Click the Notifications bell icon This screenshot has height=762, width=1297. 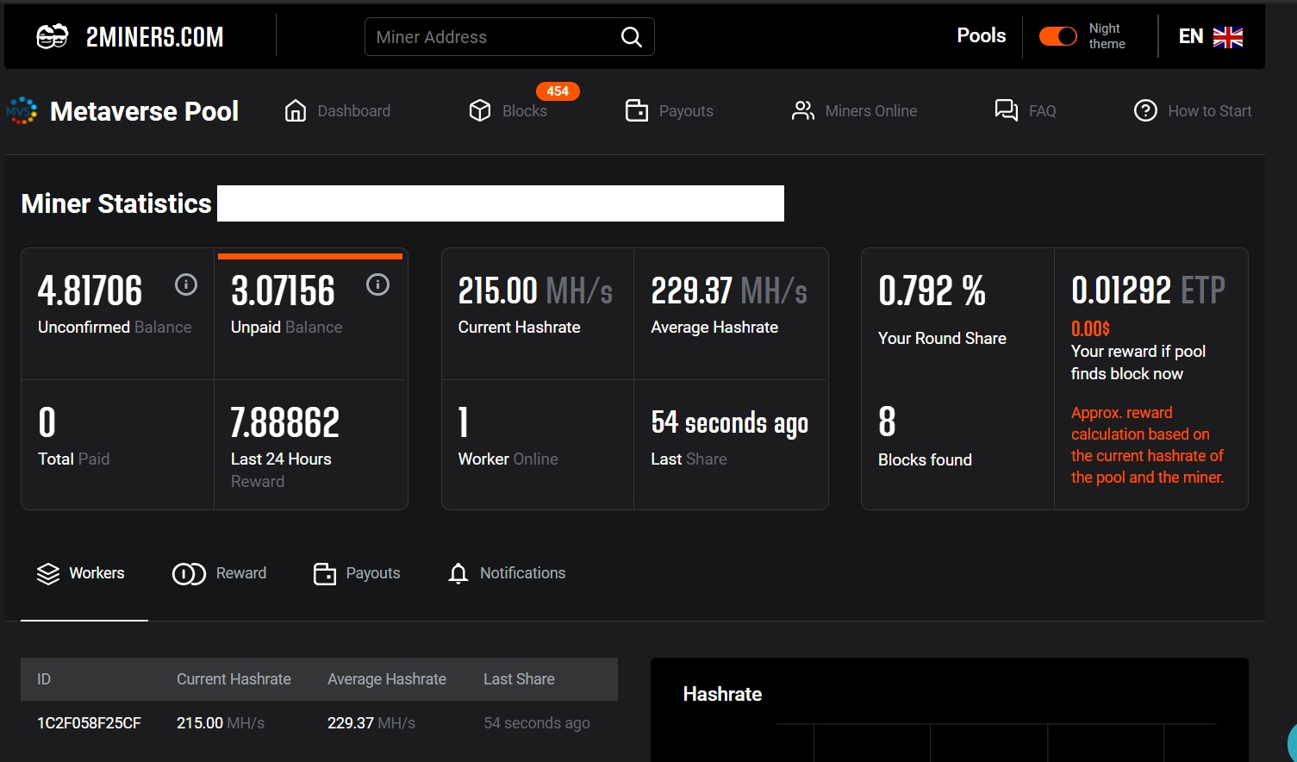click(458, 573)
